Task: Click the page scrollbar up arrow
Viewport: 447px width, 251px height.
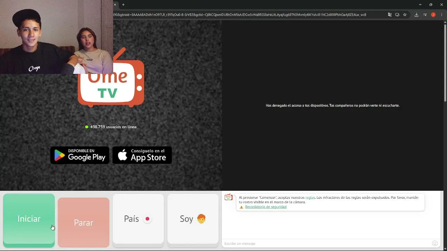Action: [445, 22]
